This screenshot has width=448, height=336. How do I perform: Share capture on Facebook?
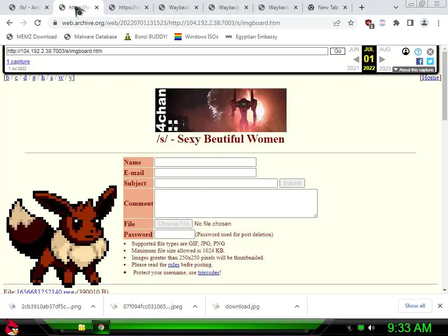(x=420, y=61)
